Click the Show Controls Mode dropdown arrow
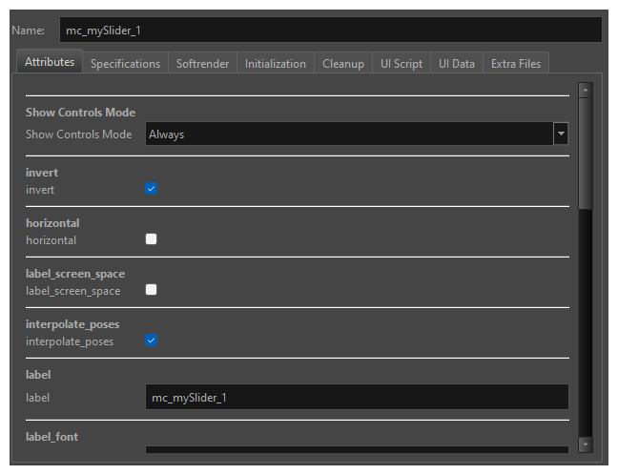The width and height of the screenshot is (618, 475). pos(561,134)
